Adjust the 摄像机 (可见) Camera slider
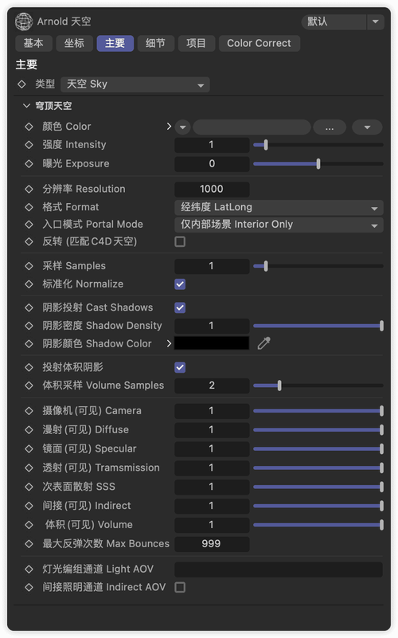 pyautogui.click(x=318, y=411)
